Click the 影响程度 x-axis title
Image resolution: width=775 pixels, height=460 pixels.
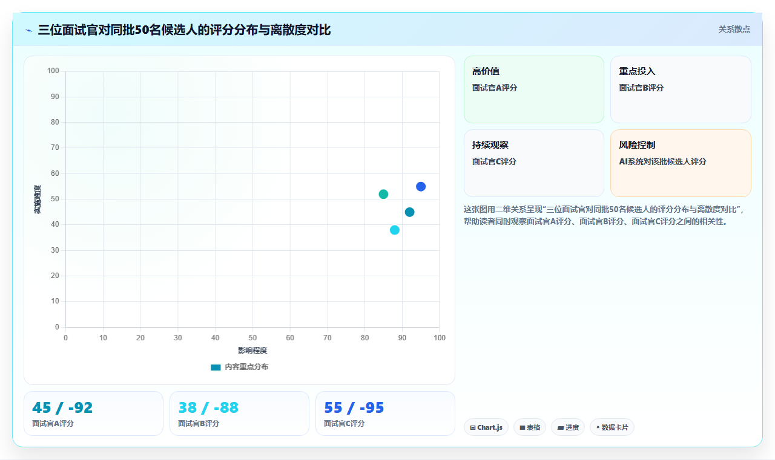pos(252,351)
